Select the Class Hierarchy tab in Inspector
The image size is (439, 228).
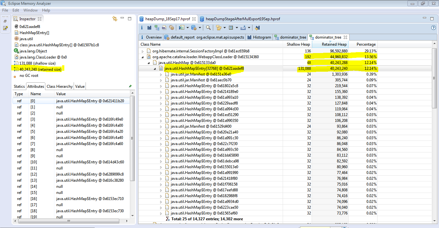(59, 87)
